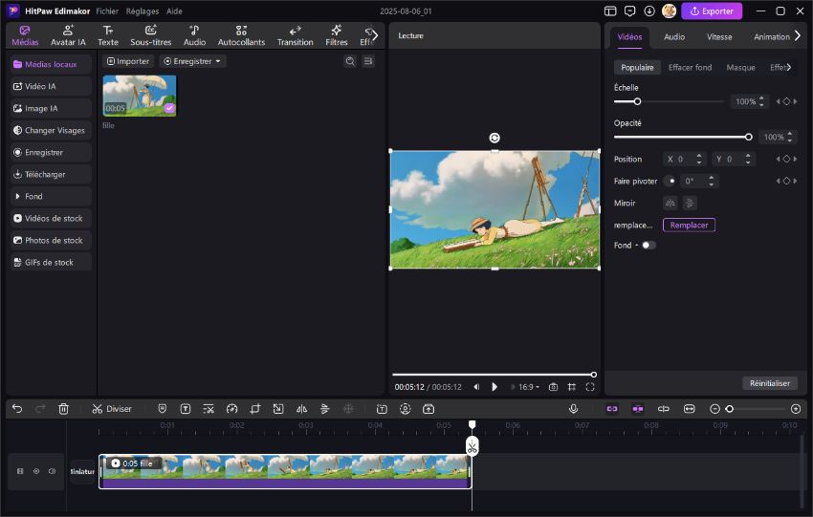Expand the Fond item in the sidebar
The image size is (813, 517).
click(x=51, y=196)
